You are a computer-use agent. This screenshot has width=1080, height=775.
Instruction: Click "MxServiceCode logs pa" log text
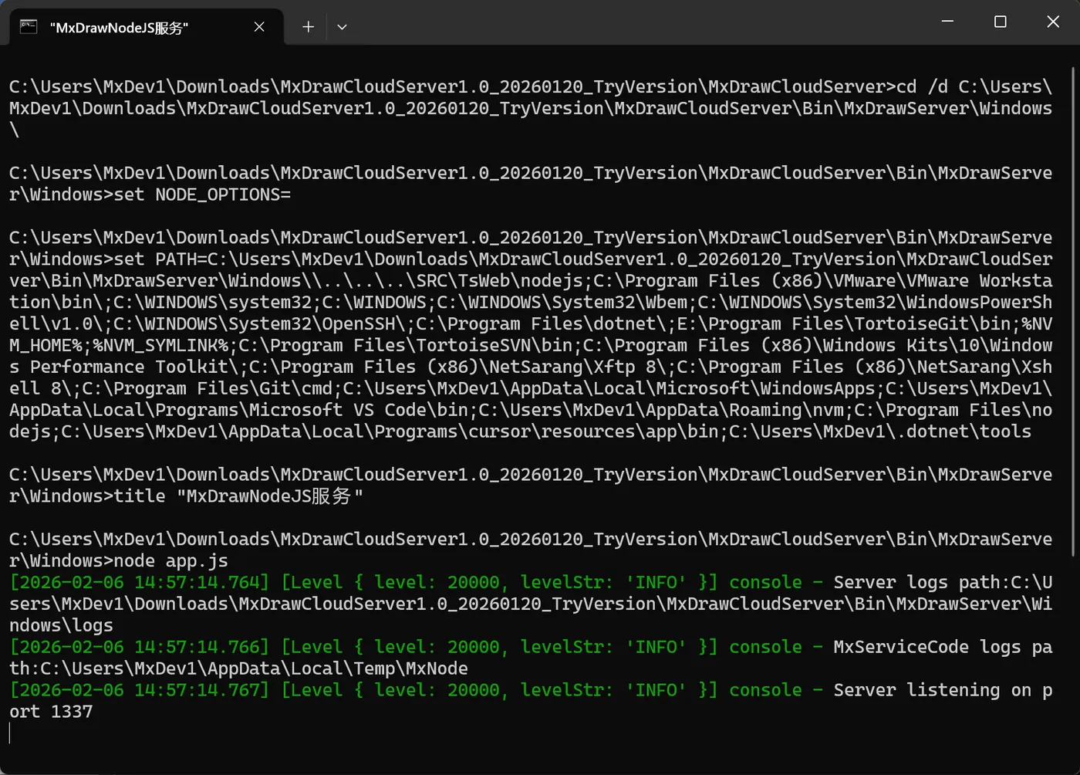pyautogui.click(x=943, y=648)
